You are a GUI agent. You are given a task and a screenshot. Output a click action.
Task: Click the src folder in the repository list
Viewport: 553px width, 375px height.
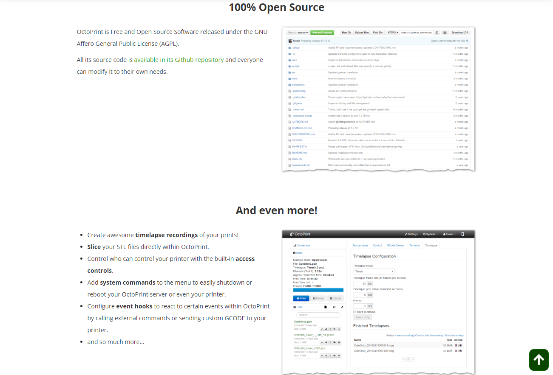point(293,73)
